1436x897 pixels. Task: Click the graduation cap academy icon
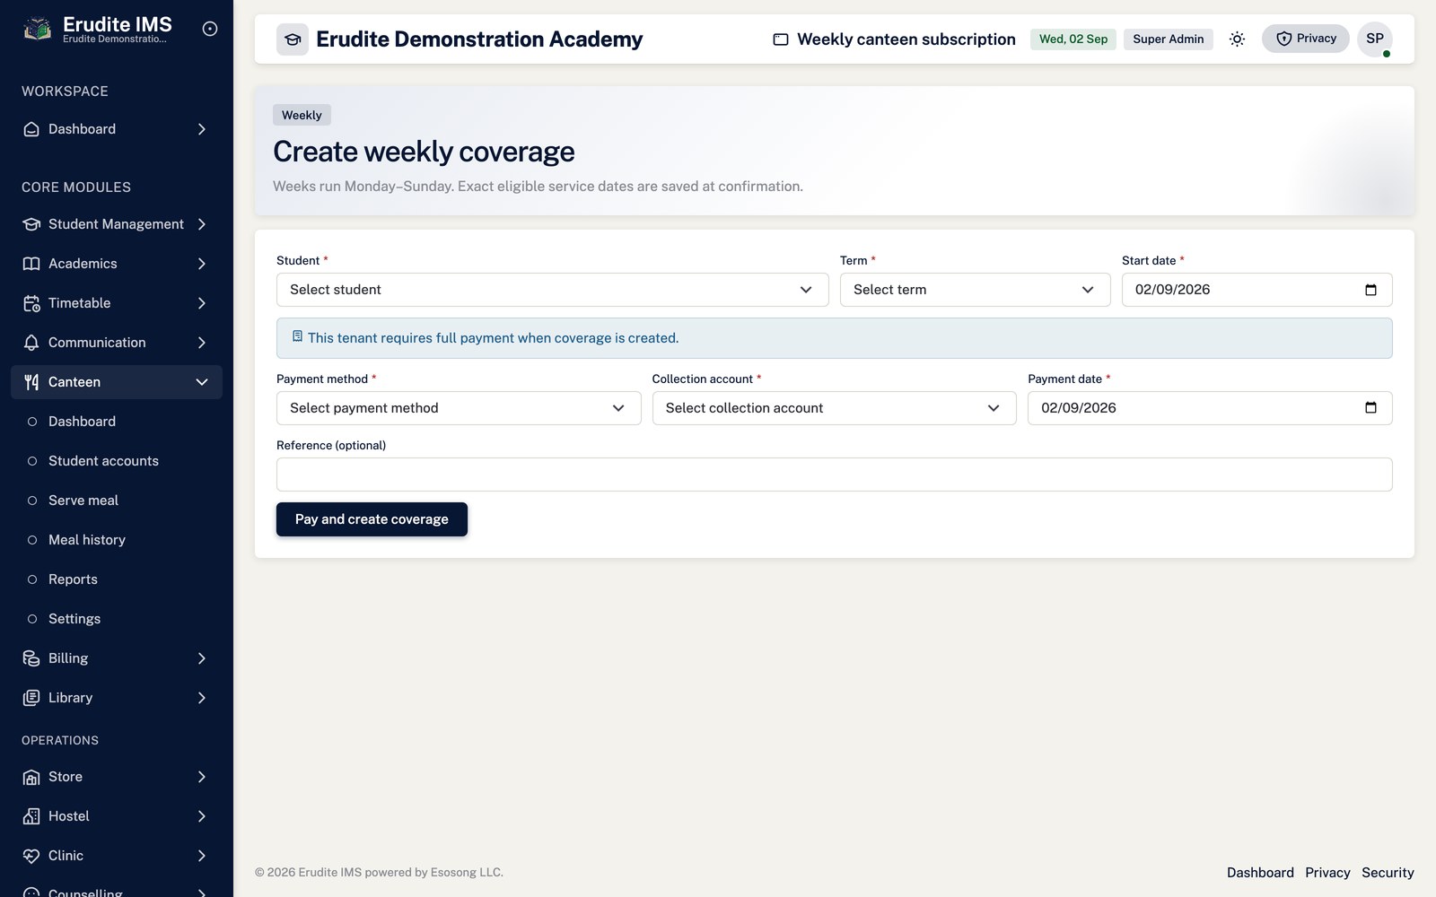point(293,39)
